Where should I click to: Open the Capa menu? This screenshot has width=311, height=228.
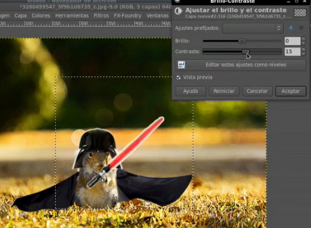coord(21,16)
